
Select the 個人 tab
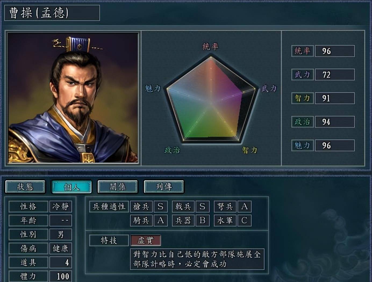tap(71, 187)
